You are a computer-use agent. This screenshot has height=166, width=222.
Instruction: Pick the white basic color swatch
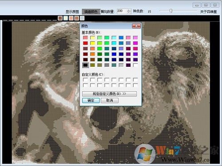[135, 65]
